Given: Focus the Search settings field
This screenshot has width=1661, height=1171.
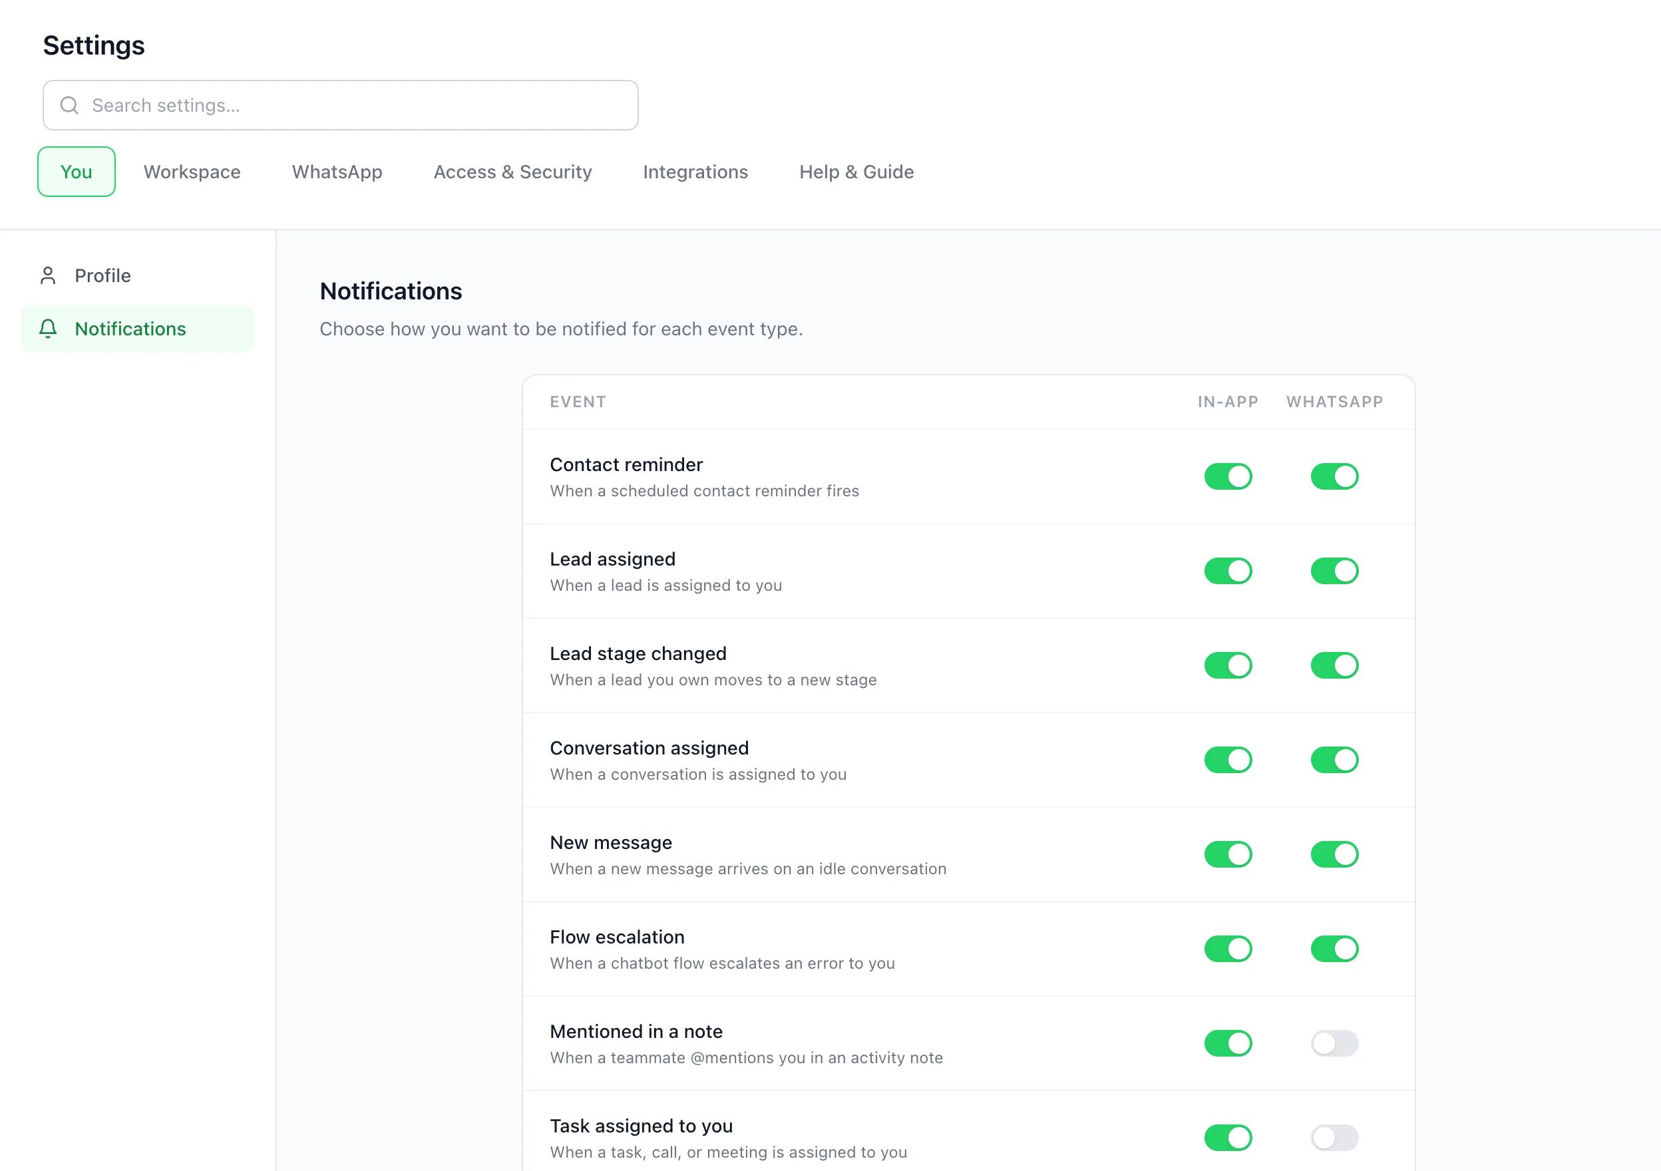Looking at the screenshot, I should pyautogui.click(x=340, y=106).
